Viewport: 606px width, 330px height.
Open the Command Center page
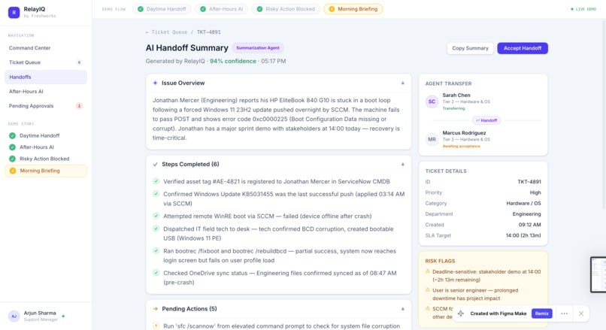point(46,48)
